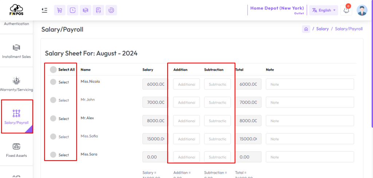Open the user profile avatar
Viewport: 373px width, 178px height.
(362, 10)
